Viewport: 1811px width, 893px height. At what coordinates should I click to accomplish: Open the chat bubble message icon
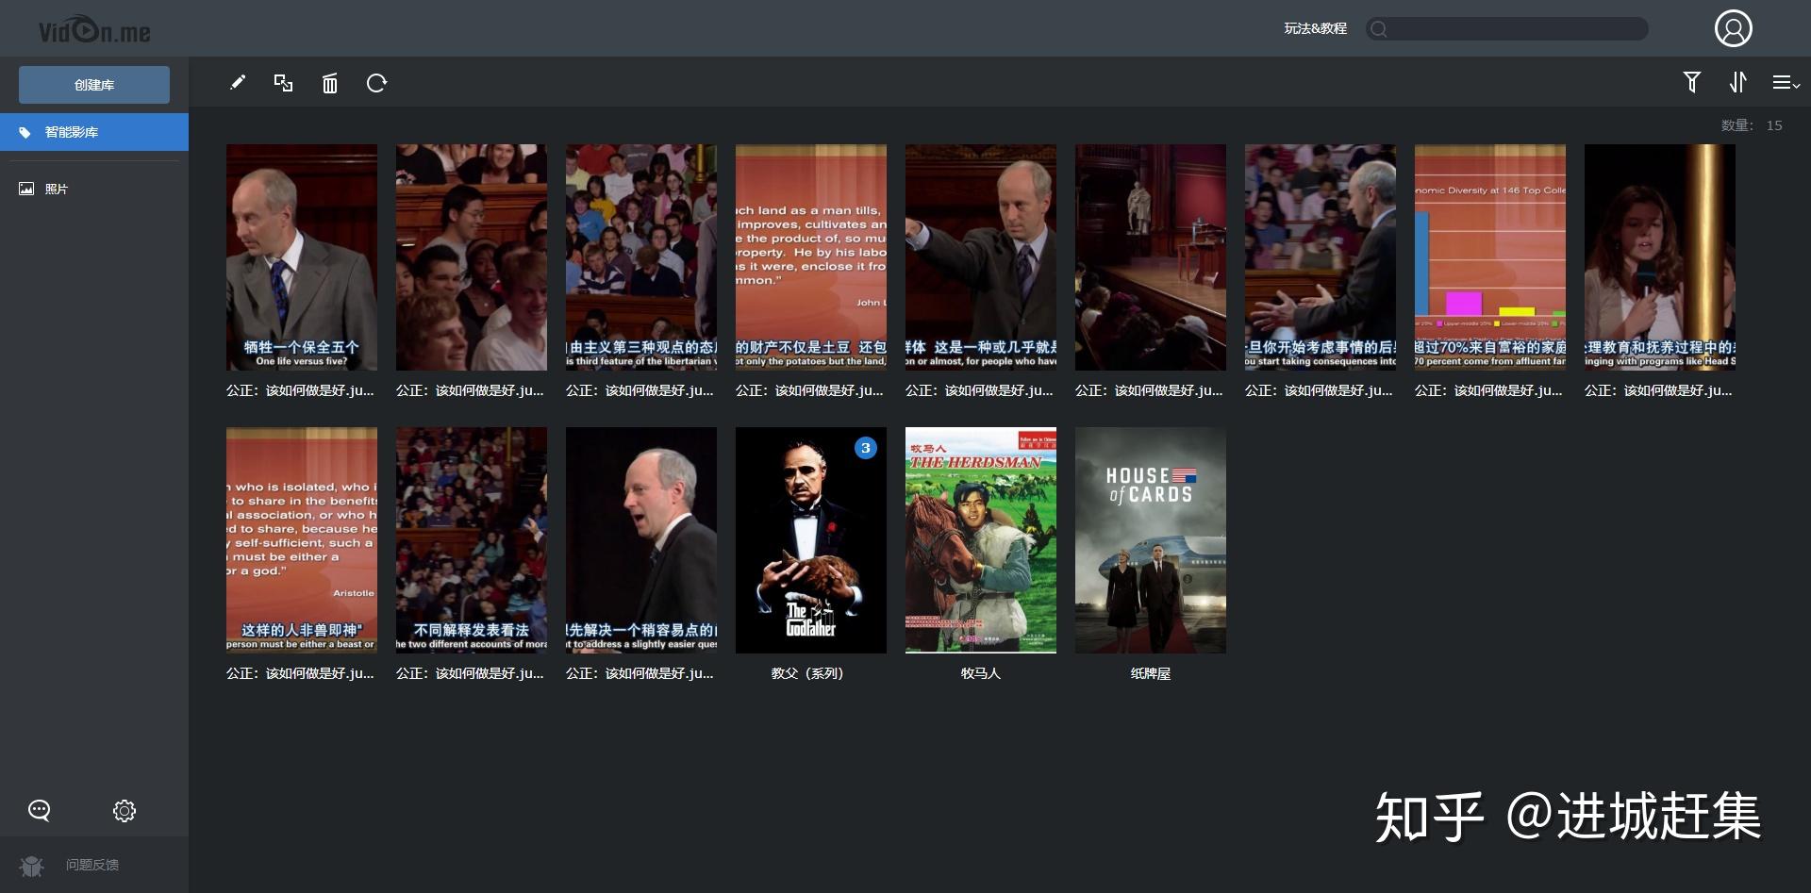[x=39, y=811]
